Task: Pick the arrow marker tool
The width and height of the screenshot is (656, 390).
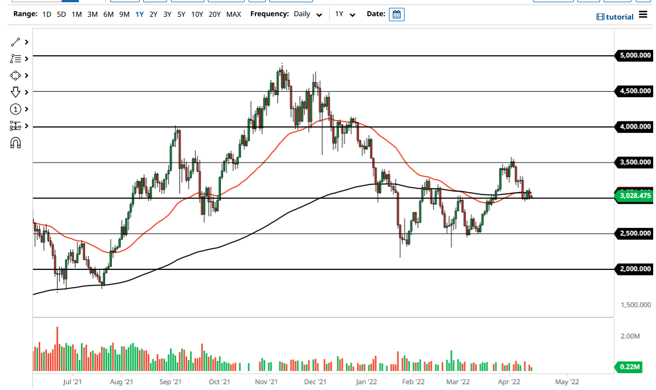Action: pyautogui.click(x=15, y=92)
